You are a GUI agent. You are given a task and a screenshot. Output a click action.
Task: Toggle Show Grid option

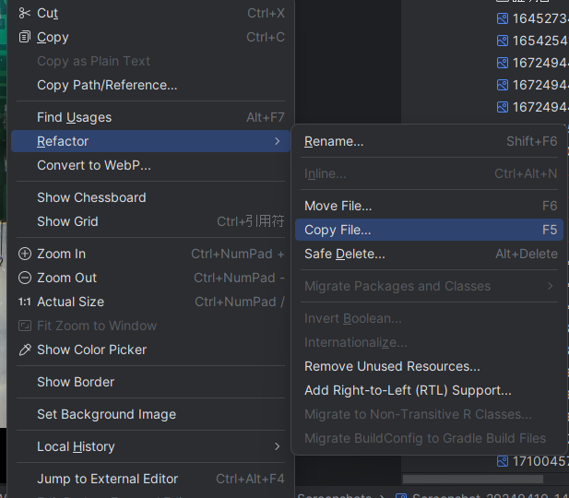67,221
